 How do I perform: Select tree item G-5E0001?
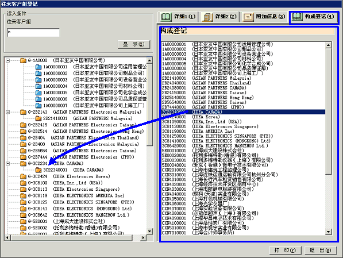pyautogui.click(x=66, y=221)
